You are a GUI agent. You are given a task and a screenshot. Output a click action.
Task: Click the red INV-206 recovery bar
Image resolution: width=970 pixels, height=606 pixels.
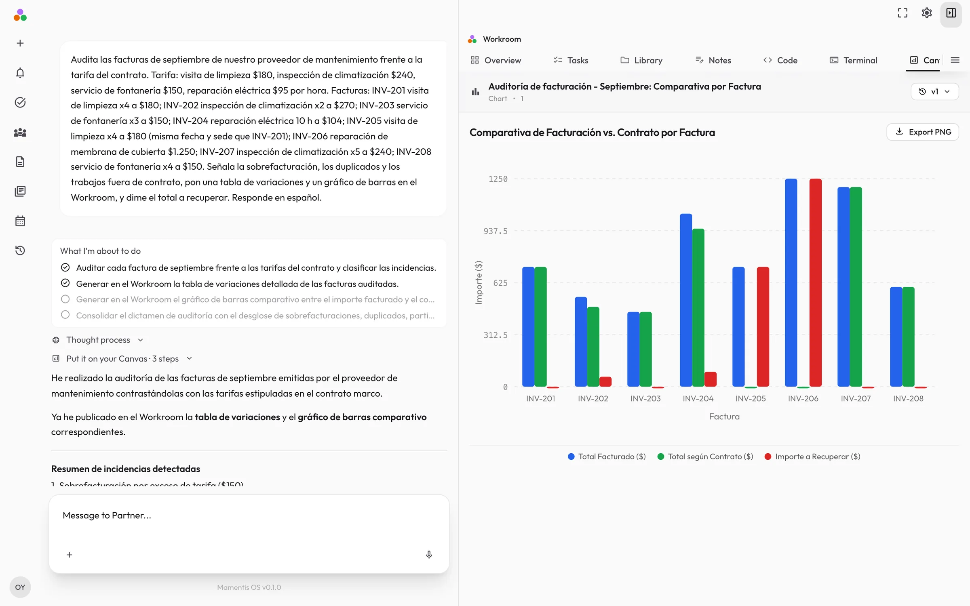click(x=816, y=282)
